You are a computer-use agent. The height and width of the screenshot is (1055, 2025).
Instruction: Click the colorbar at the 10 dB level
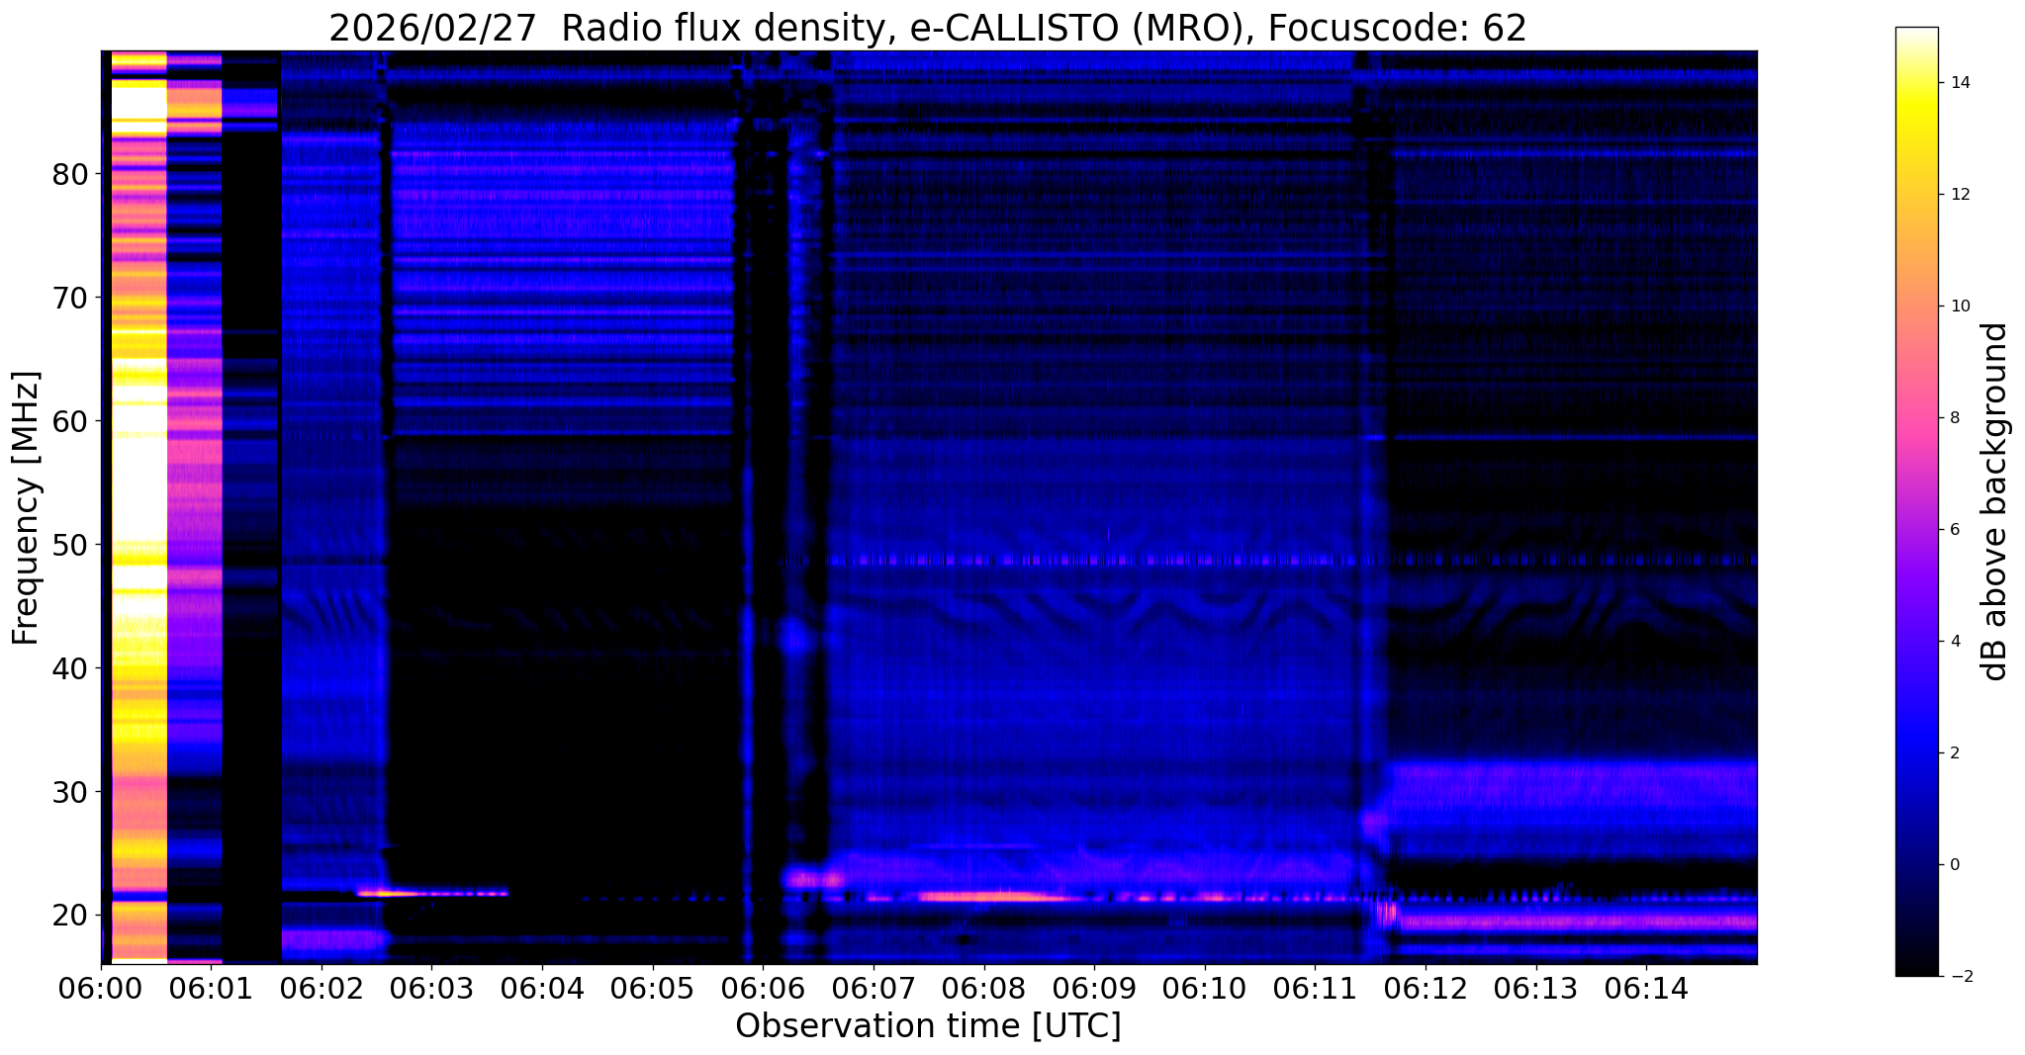pyautogui.click(x=1916, y=307)
